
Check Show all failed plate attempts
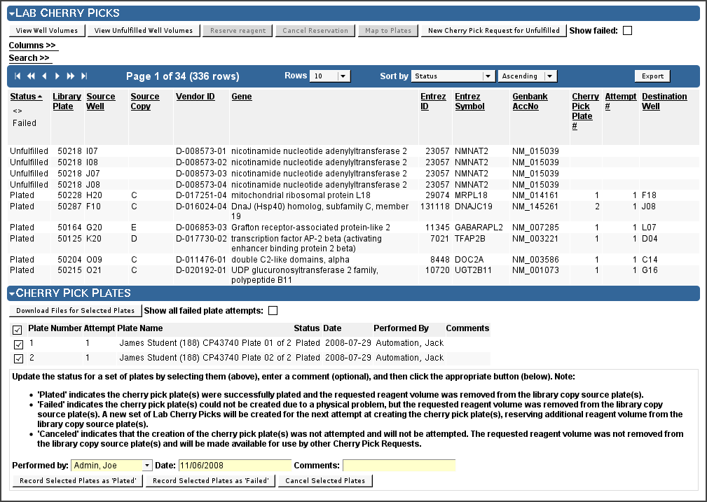tap(273, 310)
